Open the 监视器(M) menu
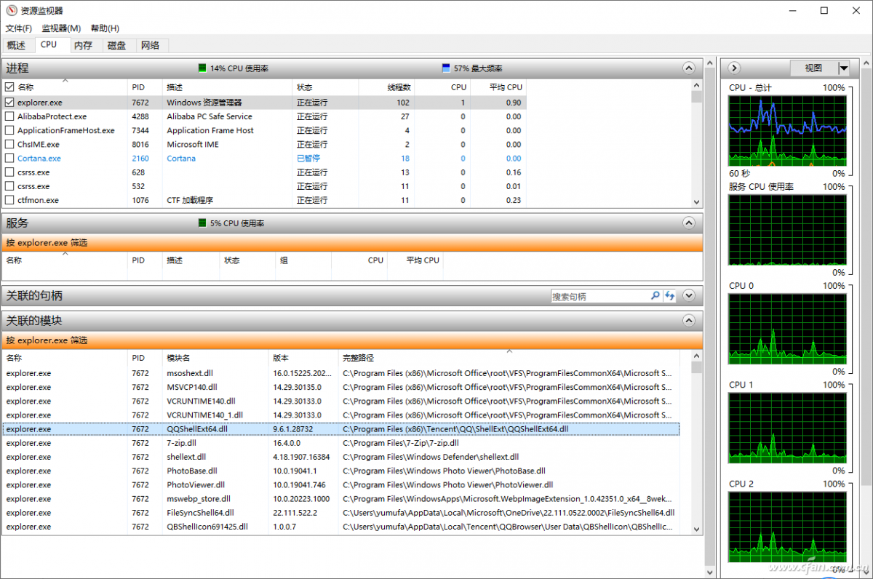This screenshot has height=579, width=873. (61, 28)
